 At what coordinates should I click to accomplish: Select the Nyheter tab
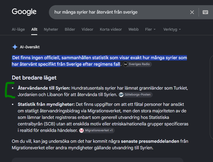(51, 29)
